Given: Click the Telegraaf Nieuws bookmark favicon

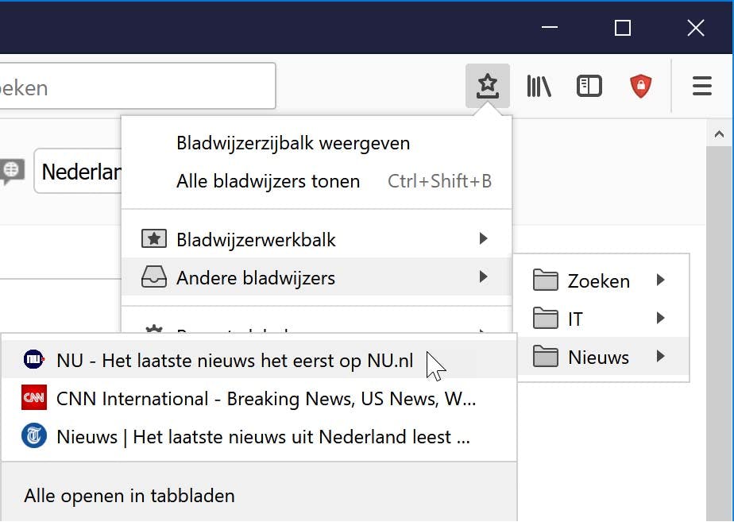Looking at the screenshot, I should pyautogui.click(x=34, y=436).
